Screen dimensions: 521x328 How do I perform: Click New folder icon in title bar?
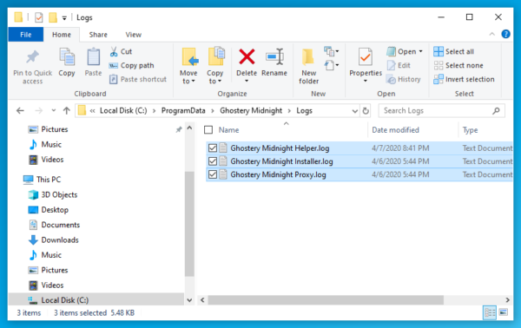pos(53,17)
